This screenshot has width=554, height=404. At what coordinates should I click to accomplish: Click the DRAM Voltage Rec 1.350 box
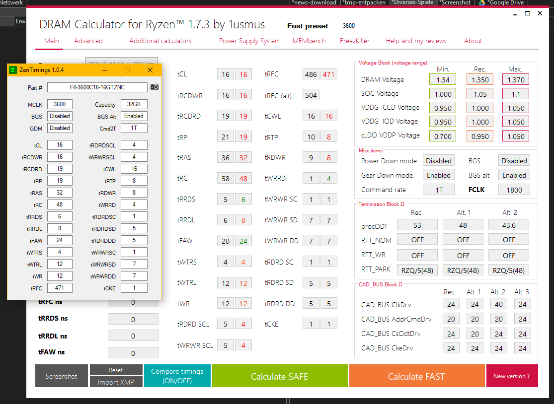pos(480,80)
